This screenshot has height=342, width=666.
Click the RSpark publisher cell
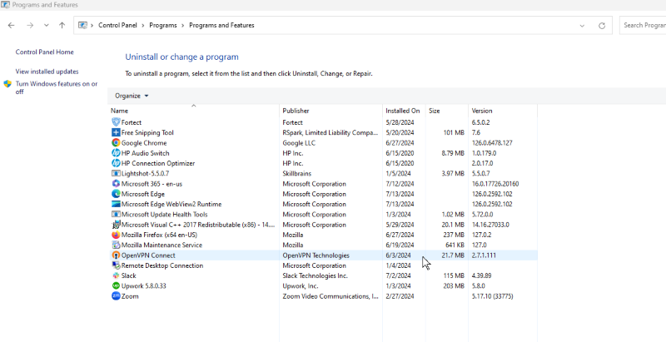(331, 132)
